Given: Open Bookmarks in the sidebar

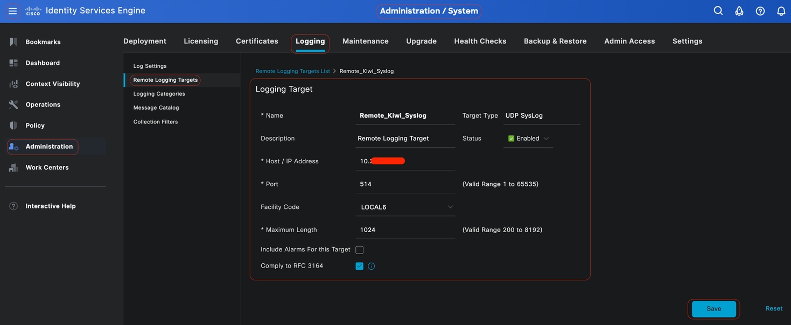Looking at the screenshot, I should point(43,42).
